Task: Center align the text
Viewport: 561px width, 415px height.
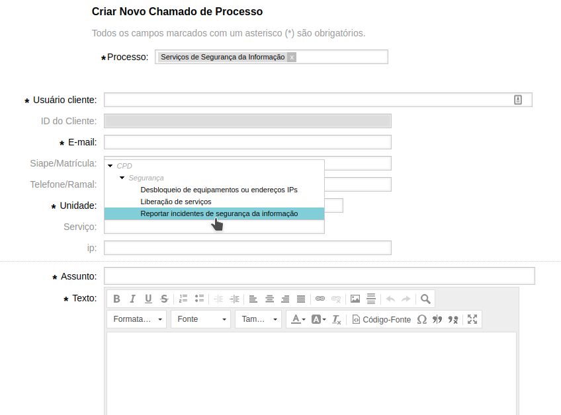Action: pyautogui.click(x=269, y=299)
